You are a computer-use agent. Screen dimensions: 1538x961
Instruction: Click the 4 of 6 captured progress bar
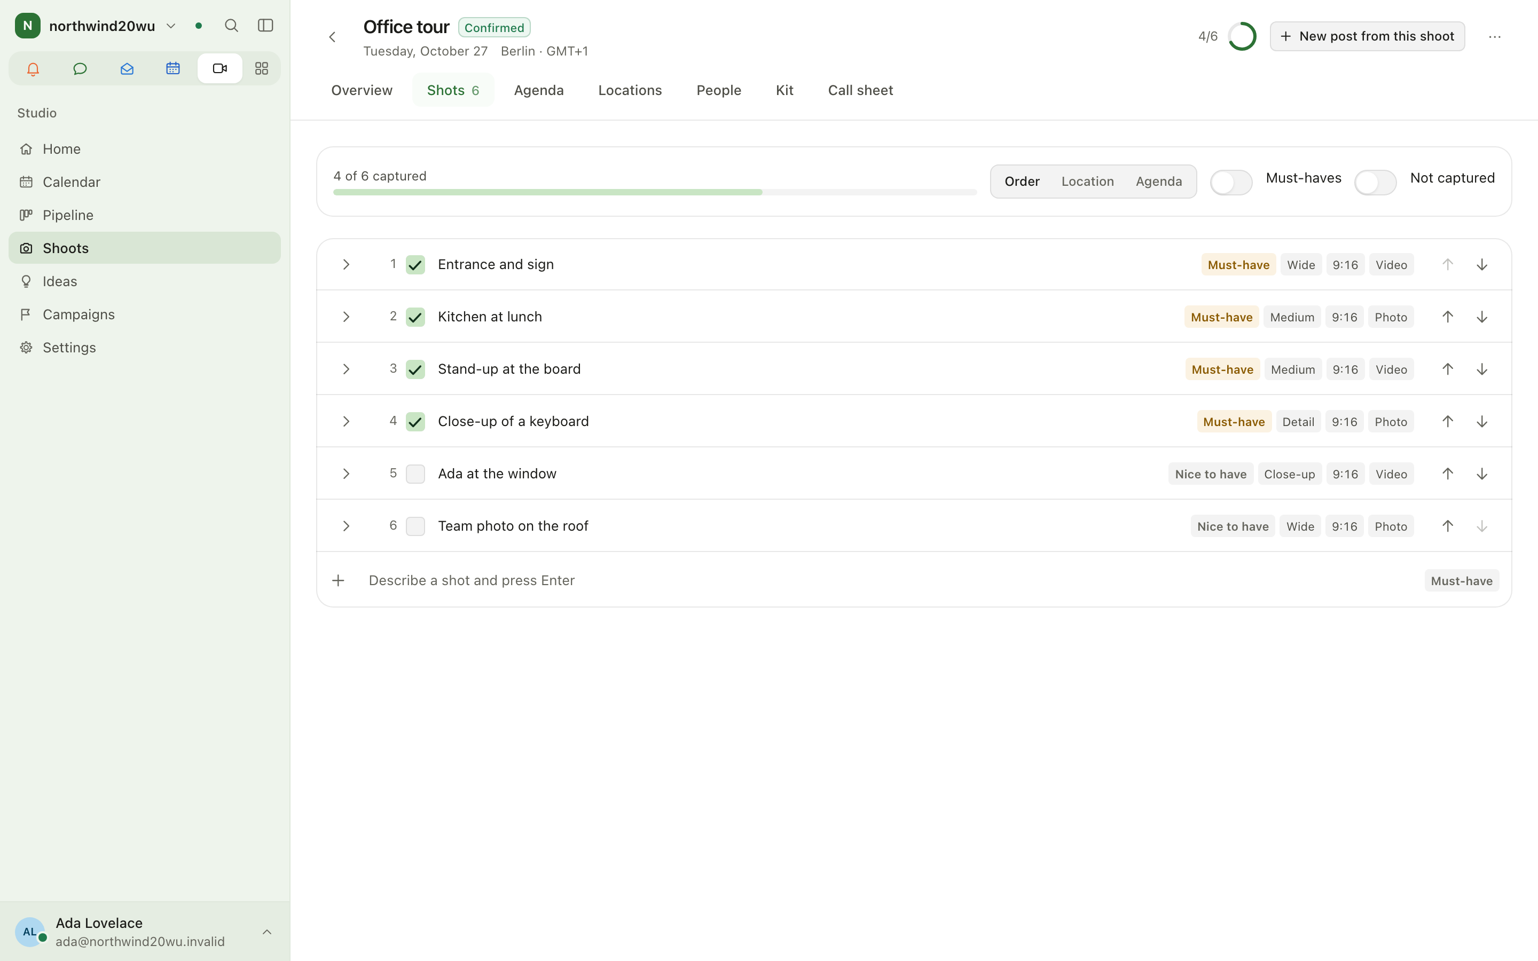tap(655, 192)
